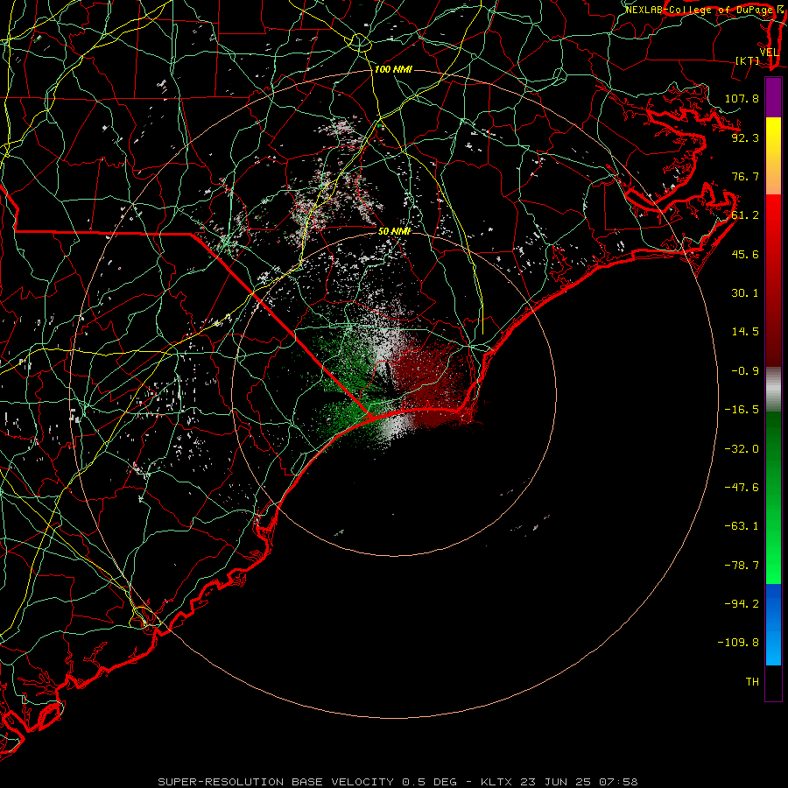Click the 45.6 value on the velocity scale

point(745,254)
